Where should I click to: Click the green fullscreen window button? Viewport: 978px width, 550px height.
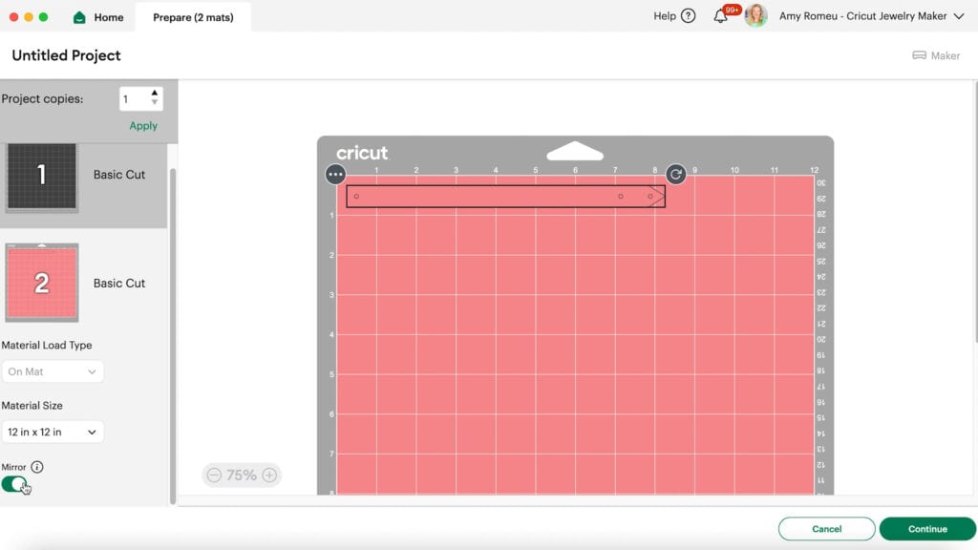point(44,17)
